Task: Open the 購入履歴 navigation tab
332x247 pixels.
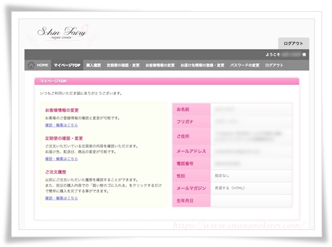Action: click(x=94, y=65)
